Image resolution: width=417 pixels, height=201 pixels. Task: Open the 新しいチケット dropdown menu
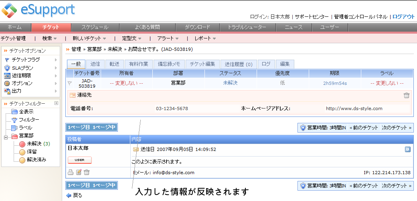(89, 38)
